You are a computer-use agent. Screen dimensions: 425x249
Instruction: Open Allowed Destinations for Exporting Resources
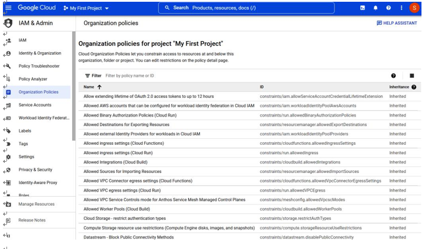point(126,124)
